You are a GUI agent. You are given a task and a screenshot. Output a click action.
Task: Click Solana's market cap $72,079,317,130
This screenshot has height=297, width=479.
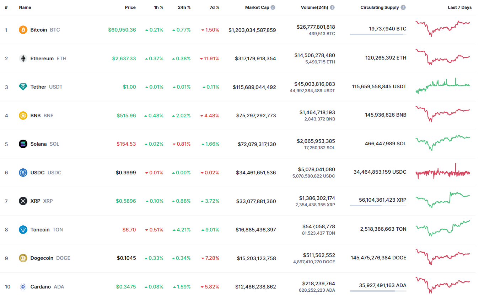click(257, 144)
